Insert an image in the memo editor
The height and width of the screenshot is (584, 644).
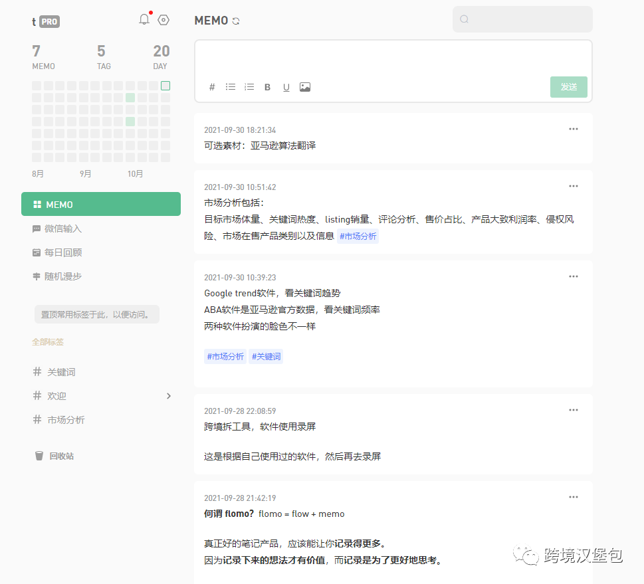(304, 87)
